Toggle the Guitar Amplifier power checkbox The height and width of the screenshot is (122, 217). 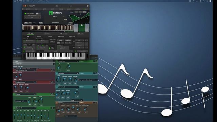coord(25,14)
